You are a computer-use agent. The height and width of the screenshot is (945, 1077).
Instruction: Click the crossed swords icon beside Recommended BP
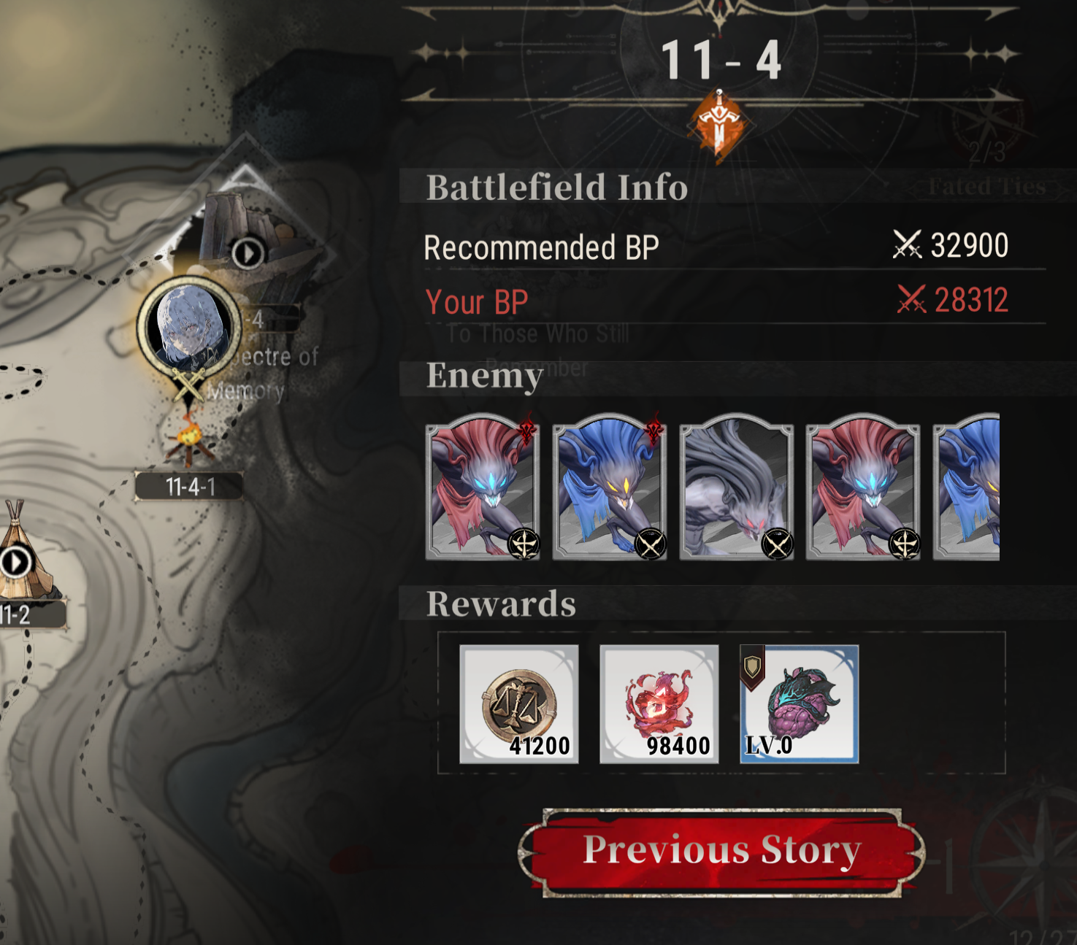pyautogui.click(x=908, y=244)
